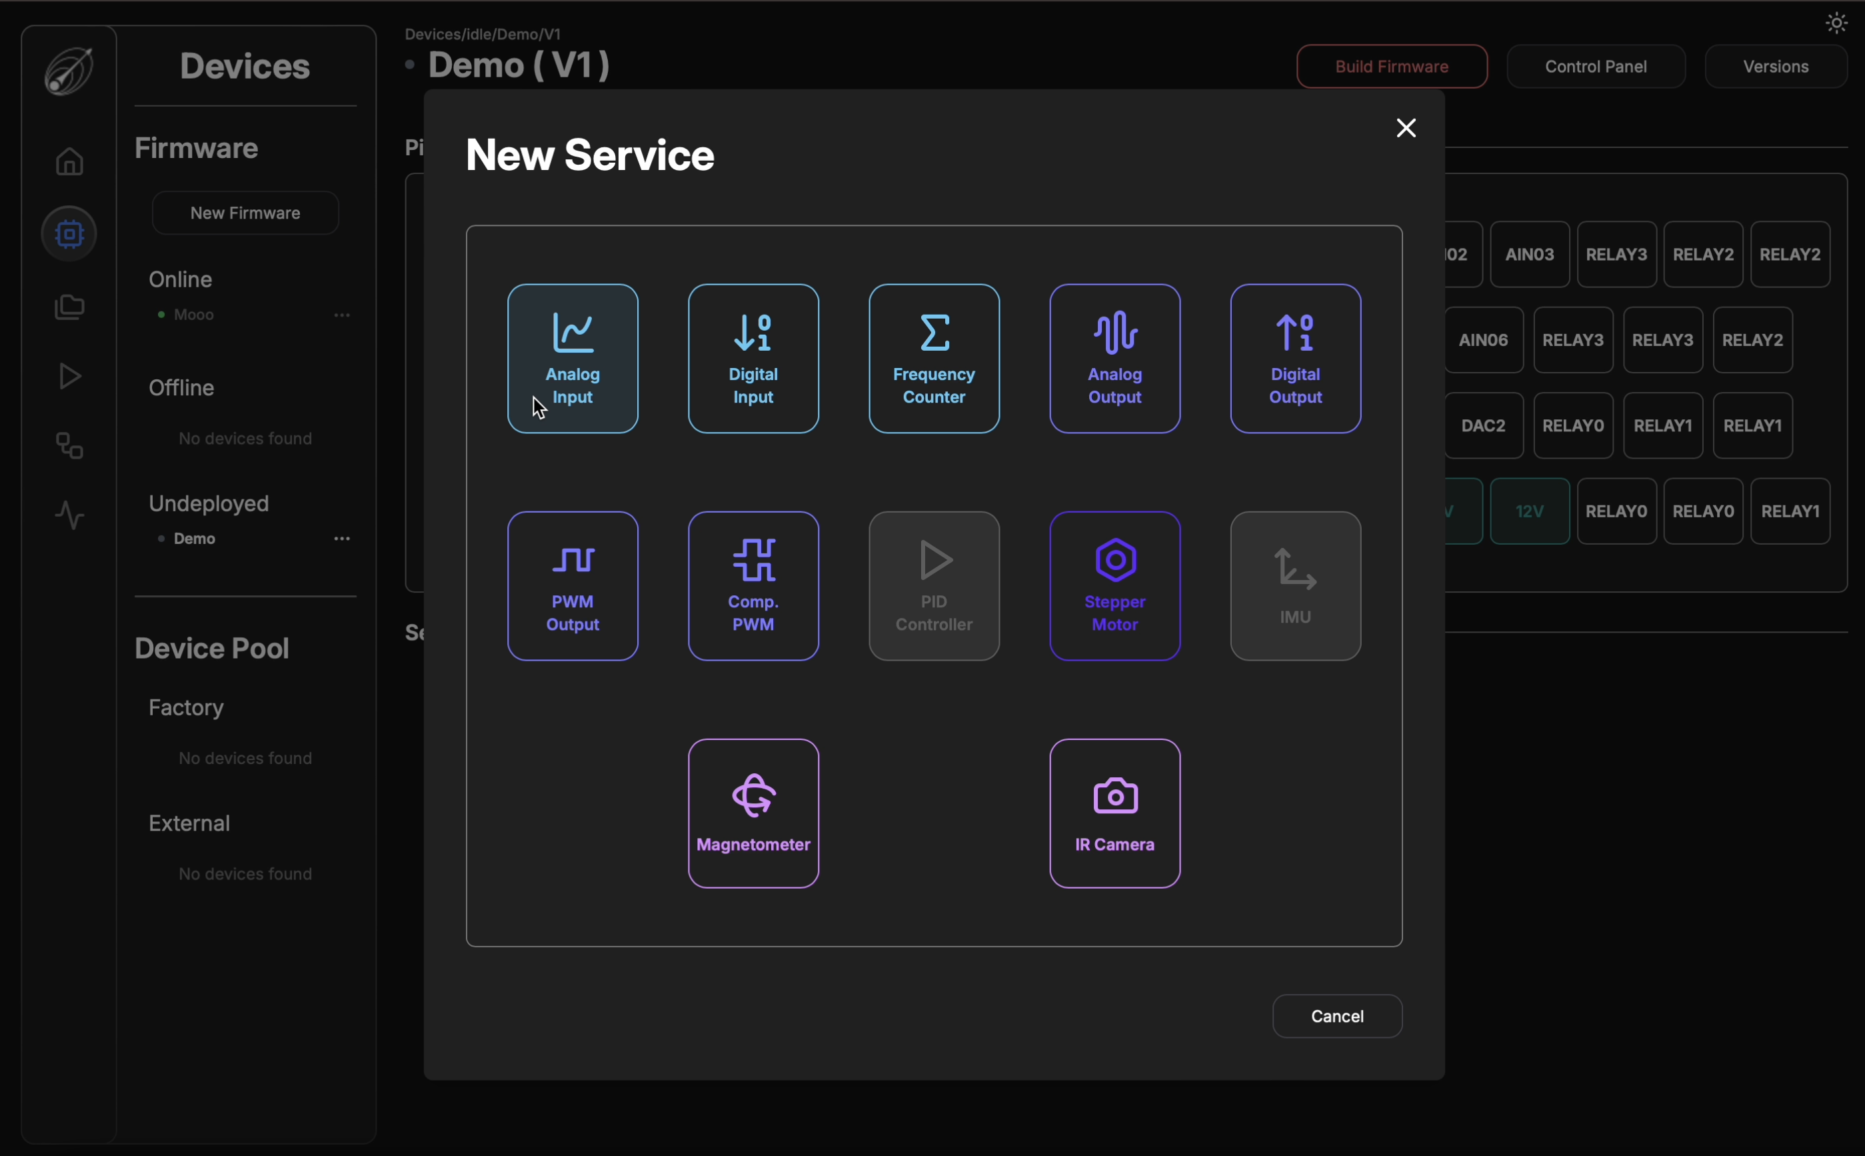Choose the Digital Output service tile
The width and height of the screenshot is (1865, 1156).
(x=1295, y=358)
